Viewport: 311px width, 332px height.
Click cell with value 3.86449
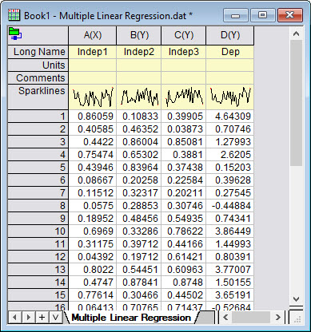click(230, 231)
